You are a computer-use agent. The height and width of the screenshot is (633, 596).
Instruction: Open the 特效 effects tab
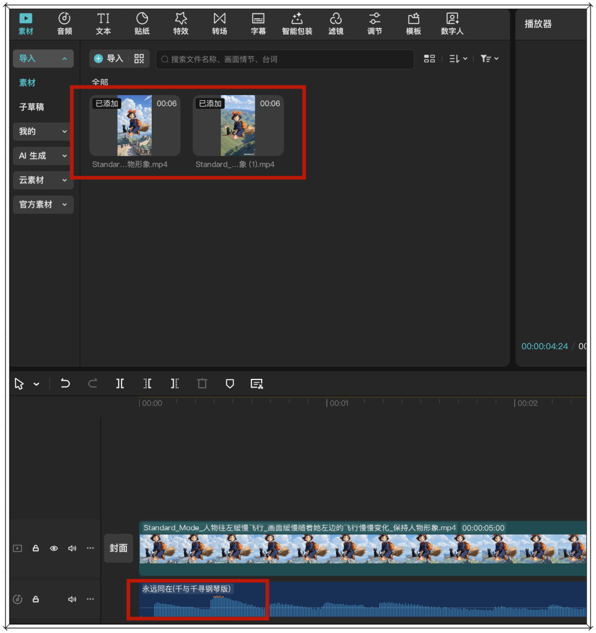[180, 24]
